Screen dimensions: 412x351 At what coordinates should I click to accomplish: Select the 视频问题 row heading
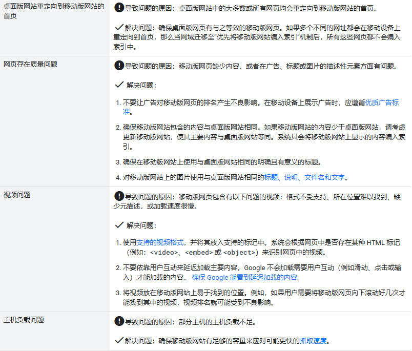pyautogui.click(x=17, y=195)
